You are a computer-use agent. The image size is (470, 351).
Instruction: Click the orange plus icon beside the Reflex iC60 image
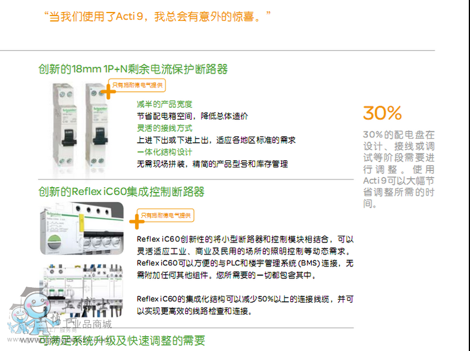click(137, 222)
